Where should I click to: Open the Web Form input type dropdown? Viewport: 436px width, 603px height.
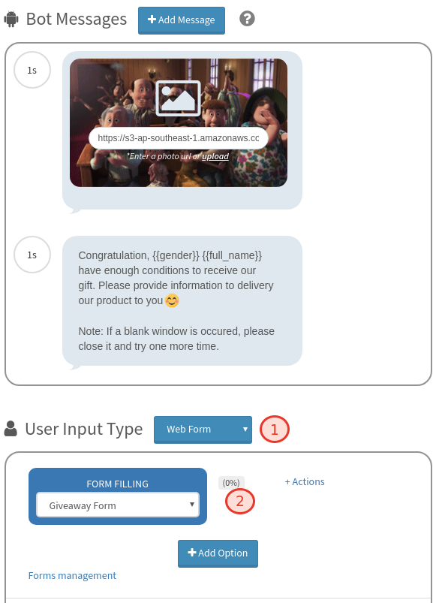[x=203, y=430]
